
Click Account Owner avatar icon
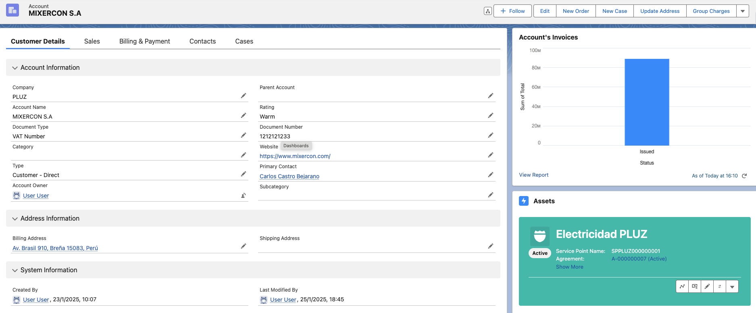[17, 196]
